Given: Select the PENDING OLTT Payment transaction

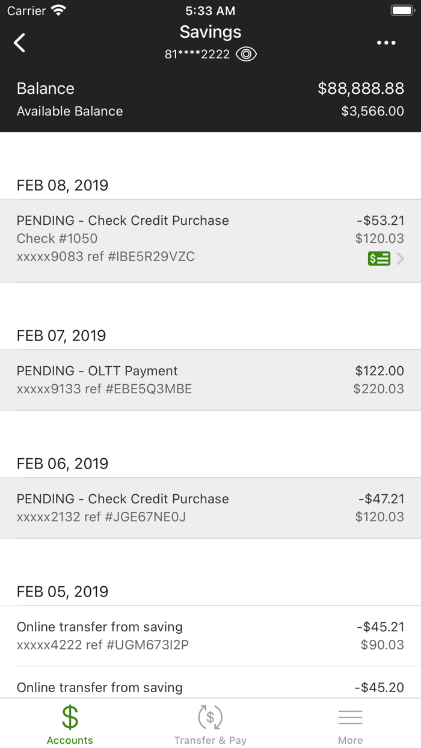Looking at the screenshot, I should tap(210, 379).
